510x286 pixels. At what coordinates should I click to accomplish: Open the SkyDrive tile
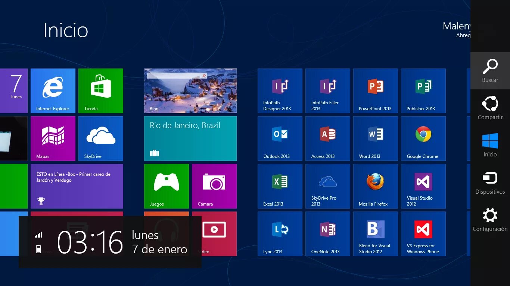[101, 139]
